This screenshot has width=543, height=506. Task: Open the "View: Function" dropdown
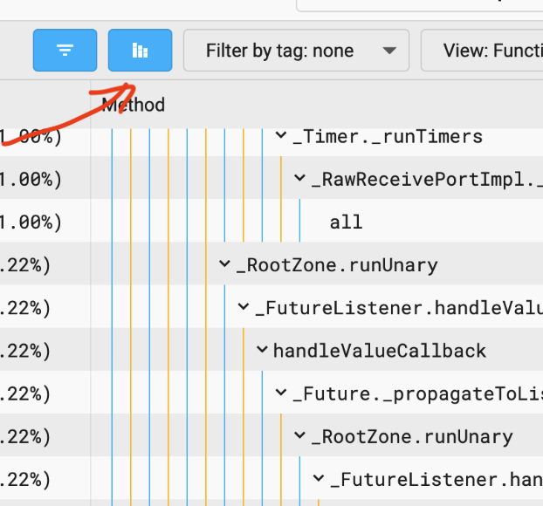[x=485, y=51]
